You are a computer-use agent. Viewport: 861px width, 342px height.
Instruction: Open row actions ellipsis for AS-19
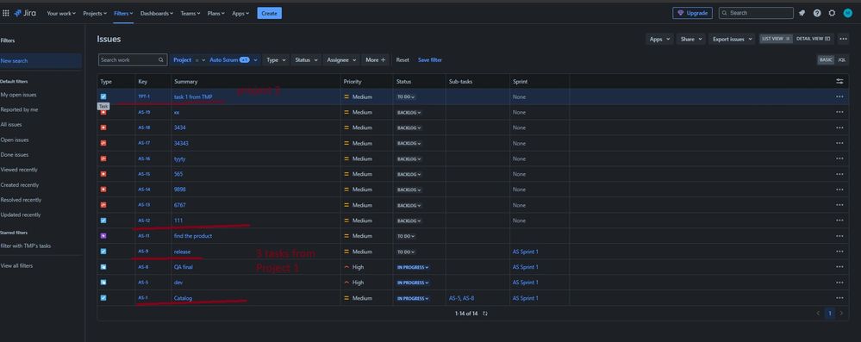(x=839, y=112)
